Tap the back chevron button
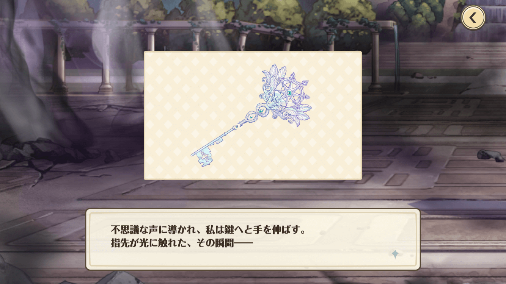 [473, 17]
